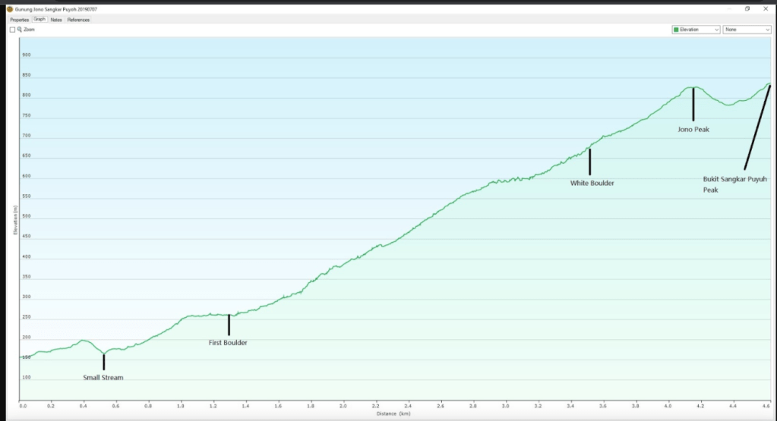Click the First Boulder marker on graph
This screenshot has height=421, width=777.
229,325
